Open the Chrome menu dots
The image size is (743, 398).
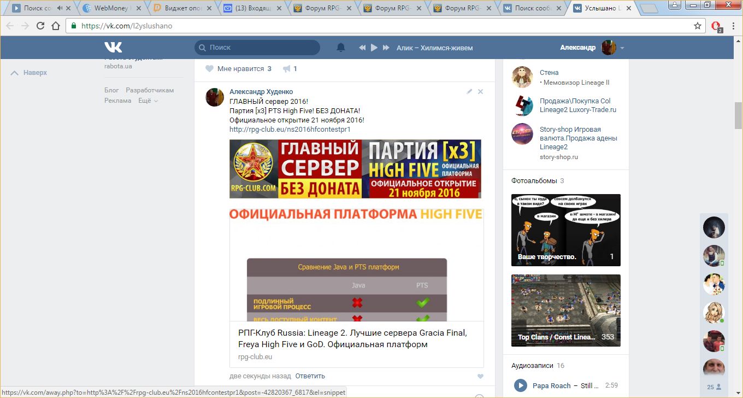(x=732, y=26)
